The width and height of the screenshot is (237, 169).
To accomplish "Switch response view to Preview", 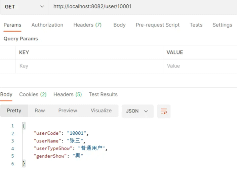I will (x=68, y=111).
